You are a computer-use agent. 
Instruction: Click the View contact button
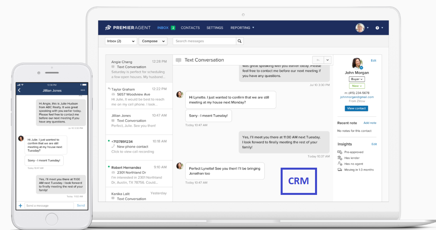coord(356,108)
